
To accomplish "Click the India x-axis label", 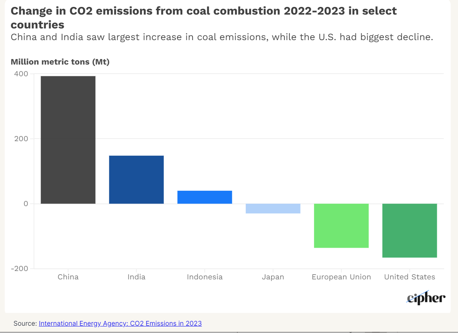I will [x=136, y=277].
